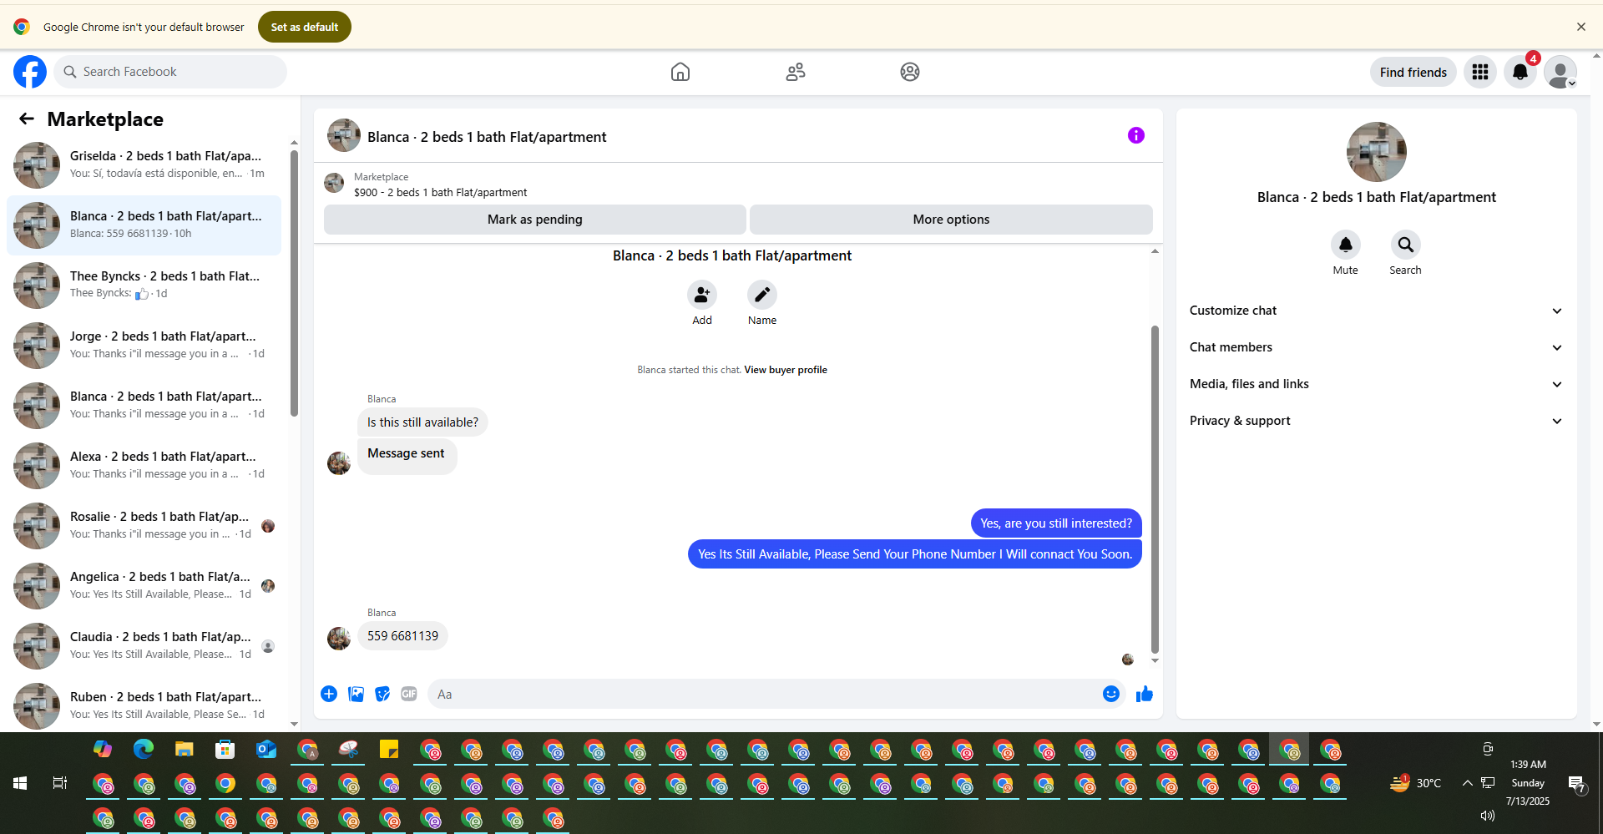Open Task View on the taskbar

[x=60, y=783]
